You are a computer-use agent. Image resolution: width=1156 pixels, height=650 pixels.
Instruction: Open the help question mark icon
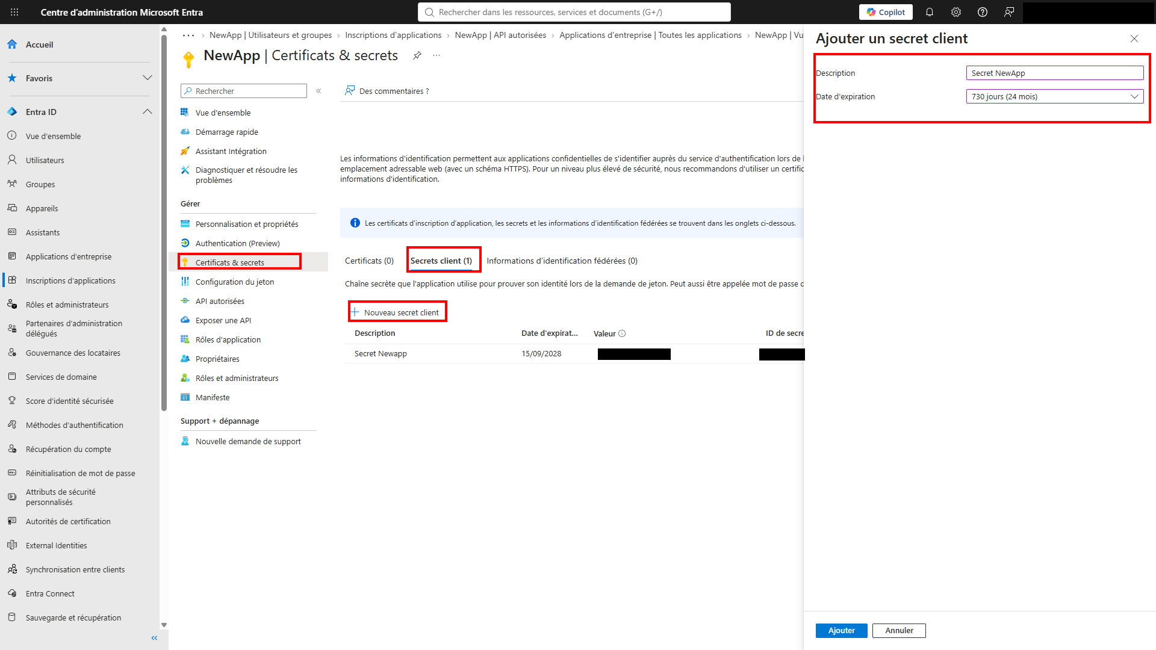pyautogui.click(x=983, y=12)
